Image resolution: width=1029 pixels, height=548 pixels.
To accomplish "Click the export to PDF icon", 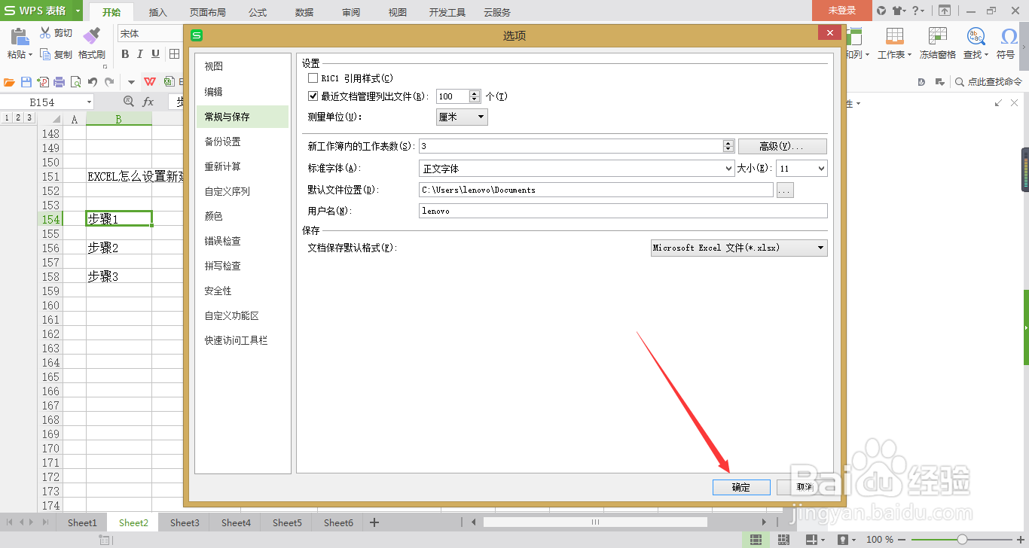I will click(x=42, y=83).
